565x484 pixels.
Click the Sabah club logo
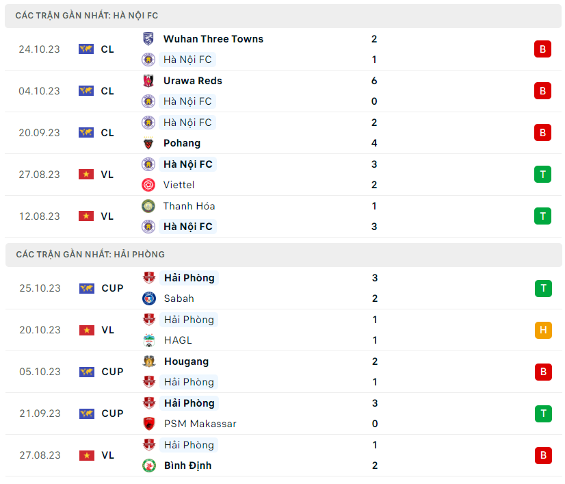[x=149, y=298]
